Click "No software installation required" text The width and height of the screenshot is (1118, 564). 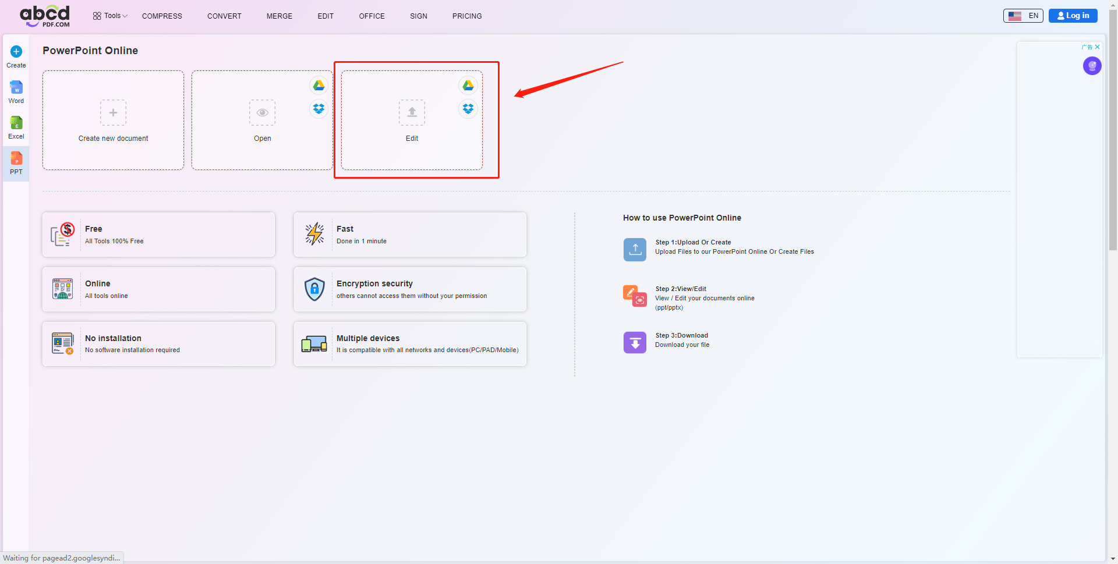pos(132,350)
